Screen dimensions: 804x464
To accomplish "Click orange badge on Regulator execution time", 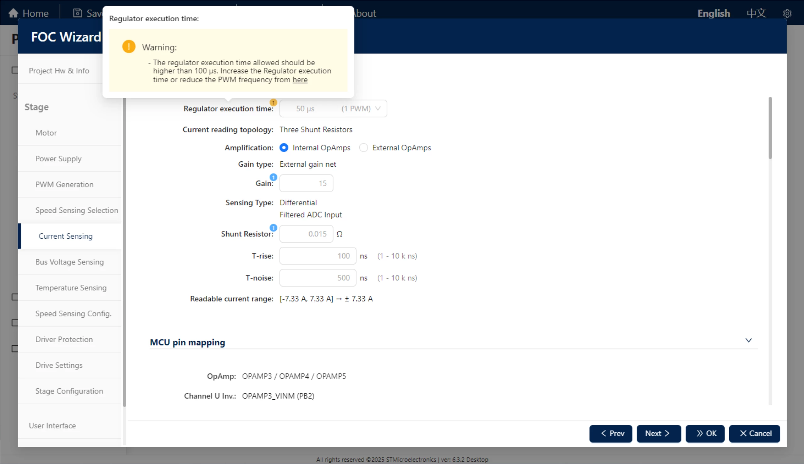I will pyautogui.click(x=273, y=102).
